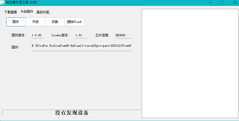The image size is (239, 121).
Task: Click the 芯片信息: label
Action: click(103, 35)
